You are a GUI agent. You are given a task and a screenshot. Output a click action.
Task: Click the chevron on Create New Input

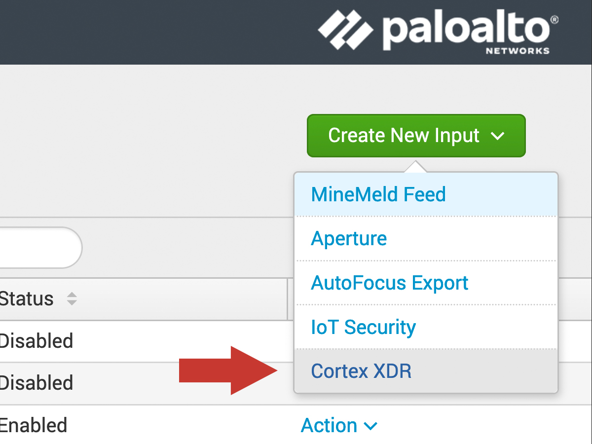[x=498, y=136]
